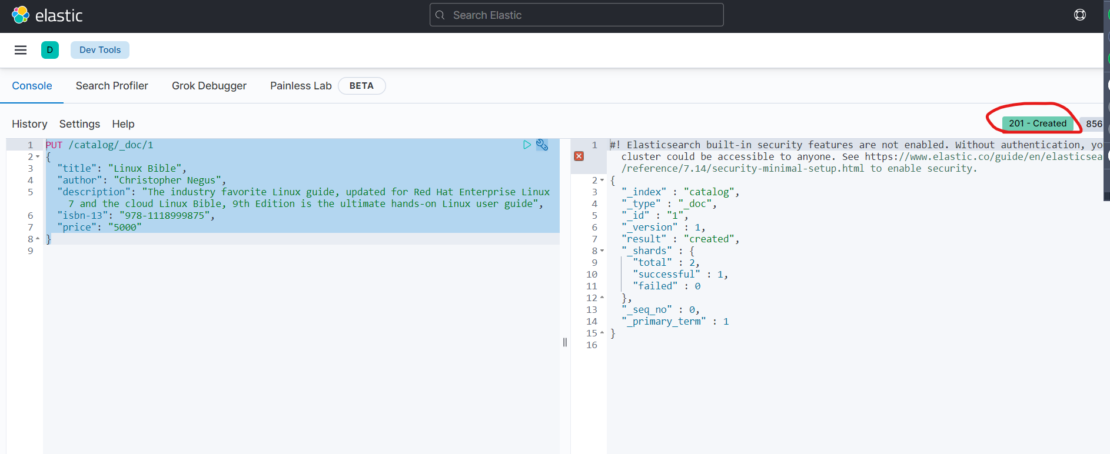Click the red warning icon in response gutter

[x=579, y=156]
